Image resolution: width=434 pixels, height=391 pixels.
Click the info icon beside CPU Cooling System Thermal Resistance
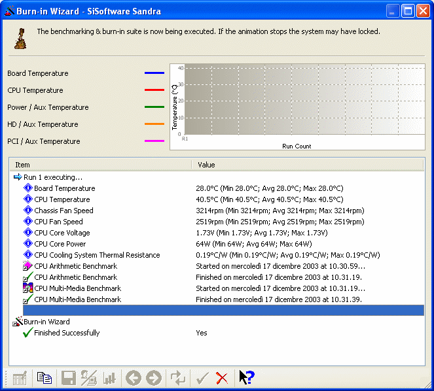(28, 255)
